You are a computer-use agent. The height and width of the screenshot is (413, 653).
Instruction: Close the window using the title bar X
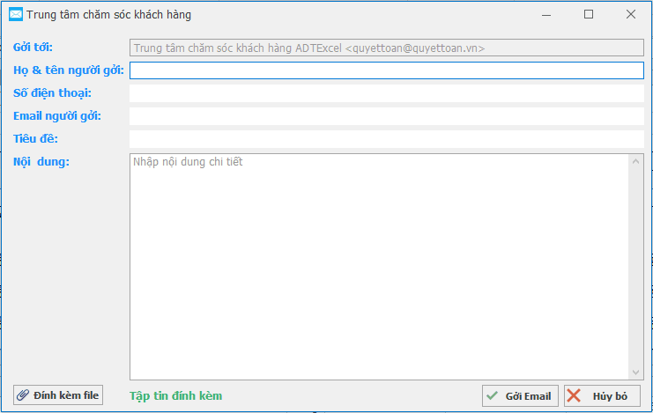pyautogui.click(x=631, y=14)
